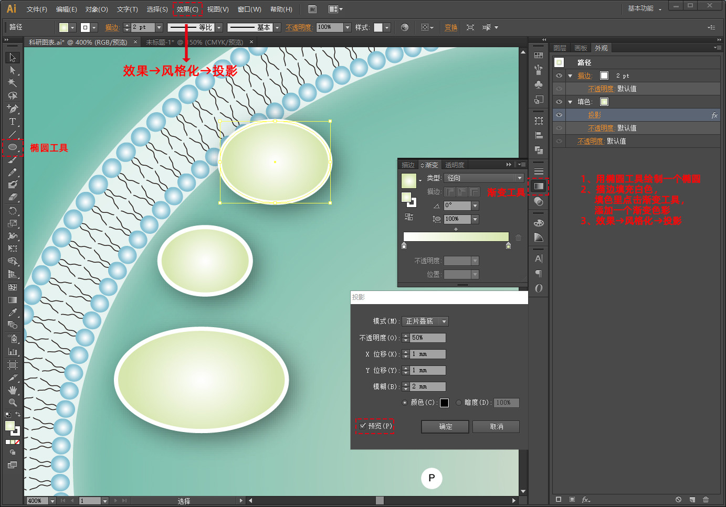
Task: Collapse the 描边 stroke item in Appearance
Action: 570,76
